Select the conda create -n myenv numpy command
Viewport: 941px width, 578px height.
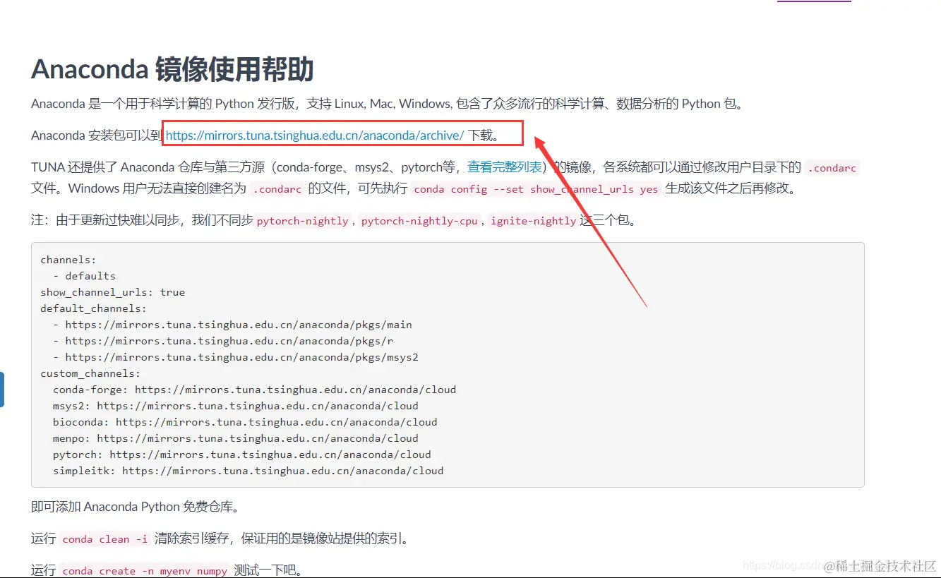tap(145, 570)
